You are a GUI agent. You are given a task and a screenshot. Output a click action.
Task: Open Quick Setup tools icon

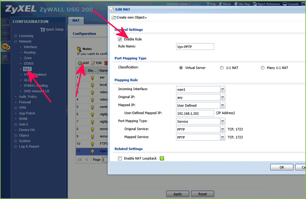click(x=43, y=30)
